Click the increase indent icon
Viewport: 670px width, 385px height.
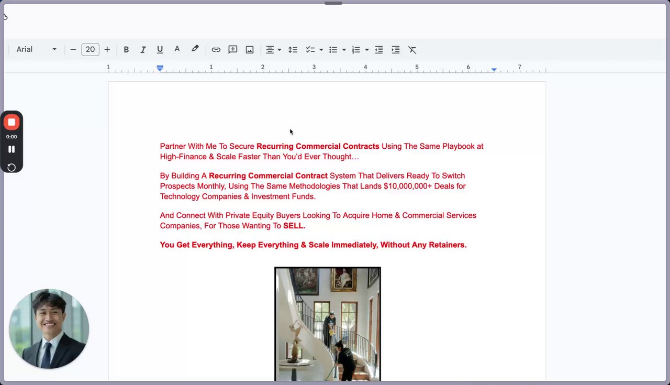tap(396, 50)
